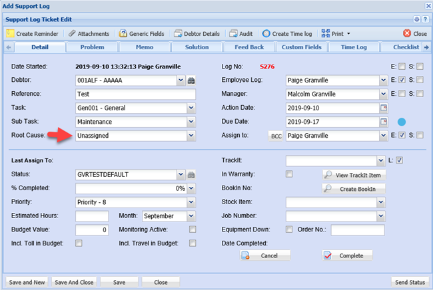The image size is (433, 290).
Task: Tick the Equipment Down checkbox
Action: pos(289,229)
